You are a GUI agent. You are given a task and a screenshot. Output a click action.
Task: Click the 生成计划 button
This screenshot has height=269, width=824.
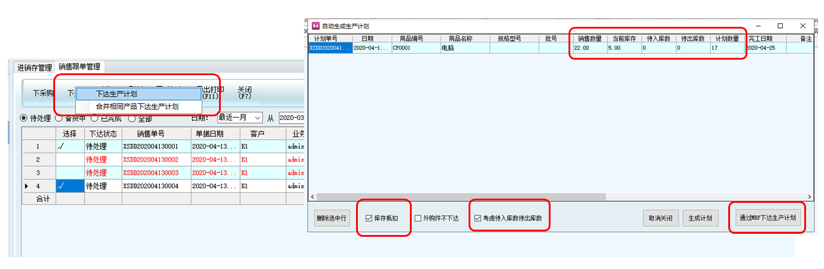click(x=701, y=218)
